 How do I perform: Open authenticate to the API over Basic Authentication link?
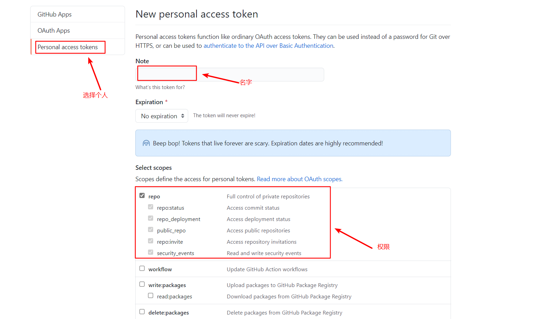click(269, 46)
